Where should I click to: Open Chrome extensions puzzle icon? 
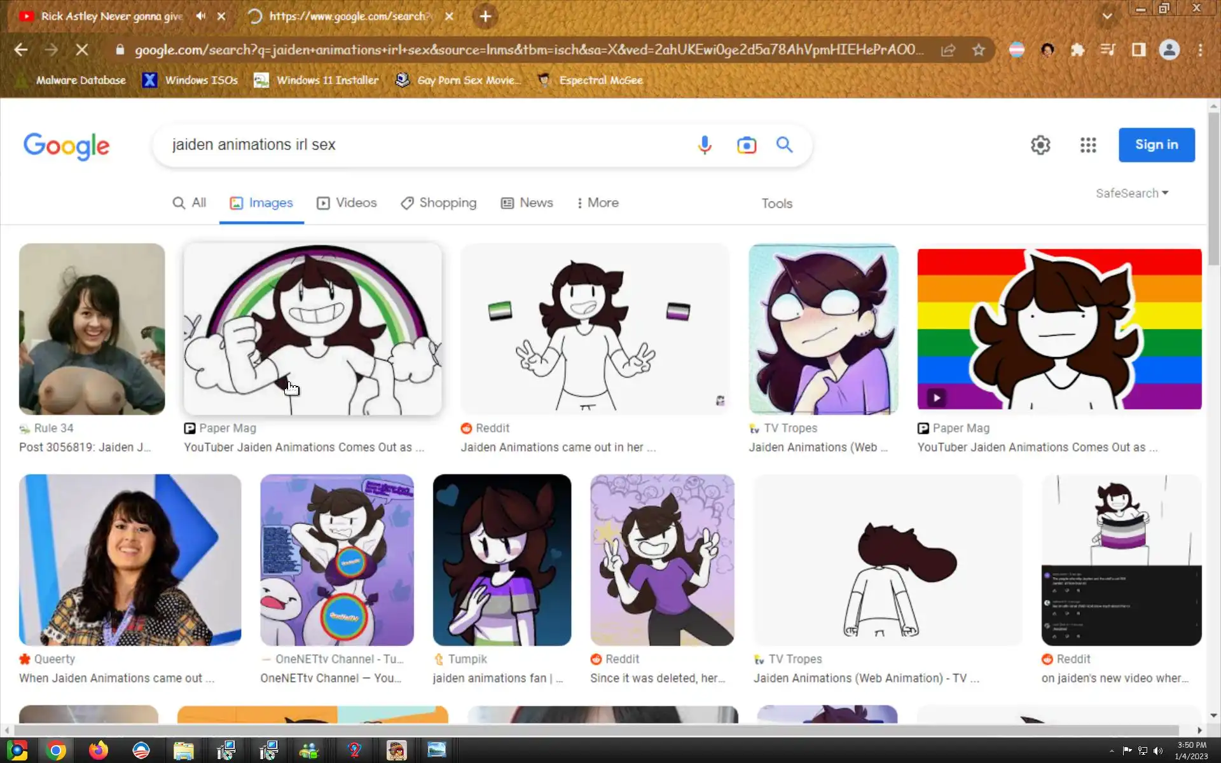pyautogui.click(x=1077, y=50)
